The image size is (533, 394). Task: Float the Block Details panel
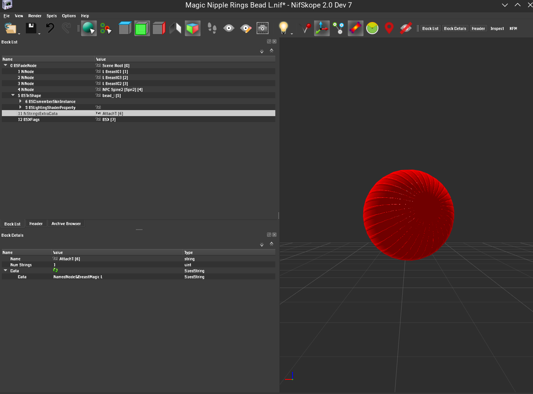(269, 235)
